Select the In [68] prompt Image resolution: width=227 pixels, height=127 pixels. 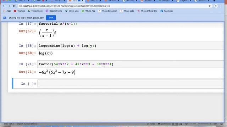pyautogui.click(x=27, y=46)
